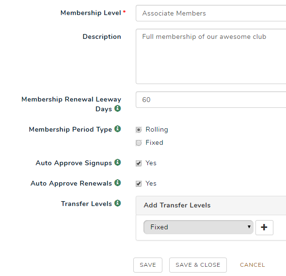Click the Save & Close button

198,265
